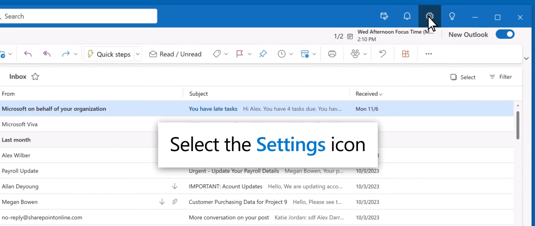Pin the selected message
The height and width of the screenshot is (226, 535).
pyautogui.click(x=263, y=54)
